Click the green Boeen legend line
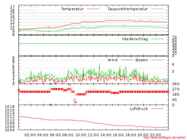 [x=157, y=60]
